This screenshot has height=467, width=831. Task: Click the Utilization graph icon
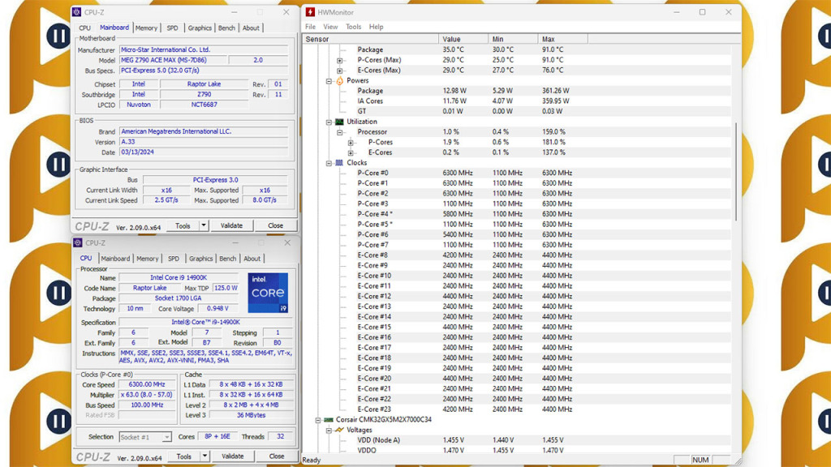339,122
